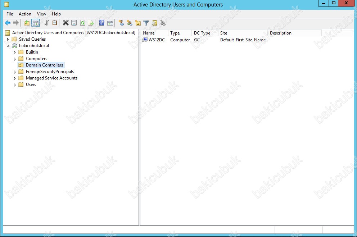Select the Builtin tree item
This screenshot has width=357, height=237.
(32, 52)
